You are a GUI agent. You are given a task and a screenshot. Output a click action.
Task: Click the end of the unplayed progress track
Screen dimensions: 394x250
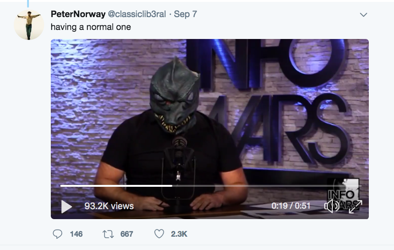pyautogui.click(x=360, y=186)
